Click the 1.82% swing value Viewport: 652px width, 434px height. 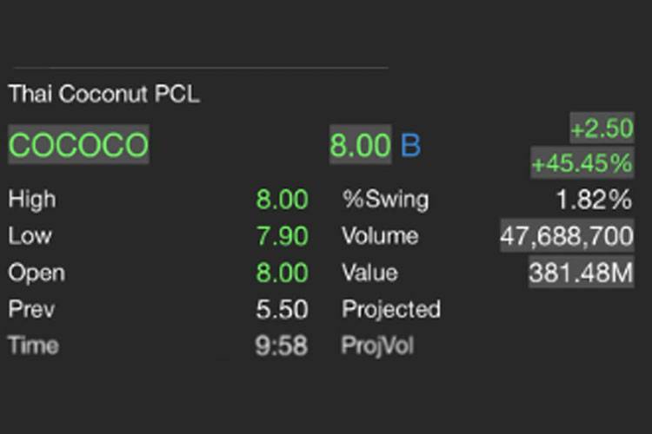(594, 200)
